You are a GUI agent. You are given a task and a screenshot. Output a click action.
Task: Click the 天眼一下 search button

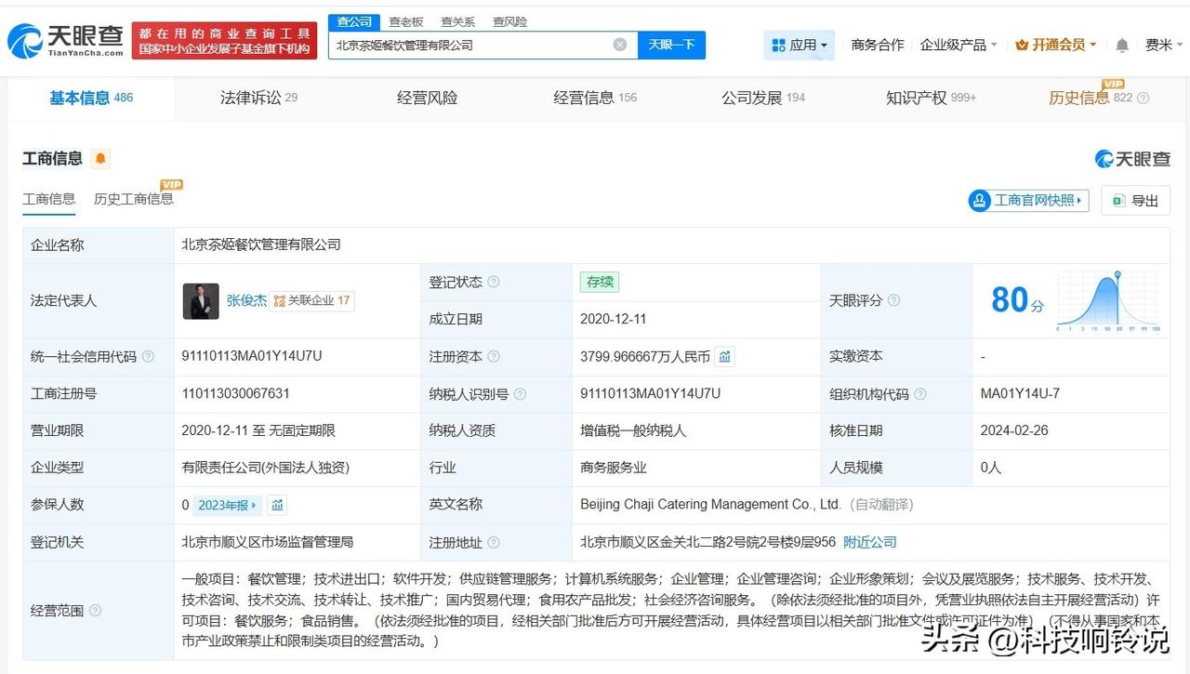coord(671,45)
